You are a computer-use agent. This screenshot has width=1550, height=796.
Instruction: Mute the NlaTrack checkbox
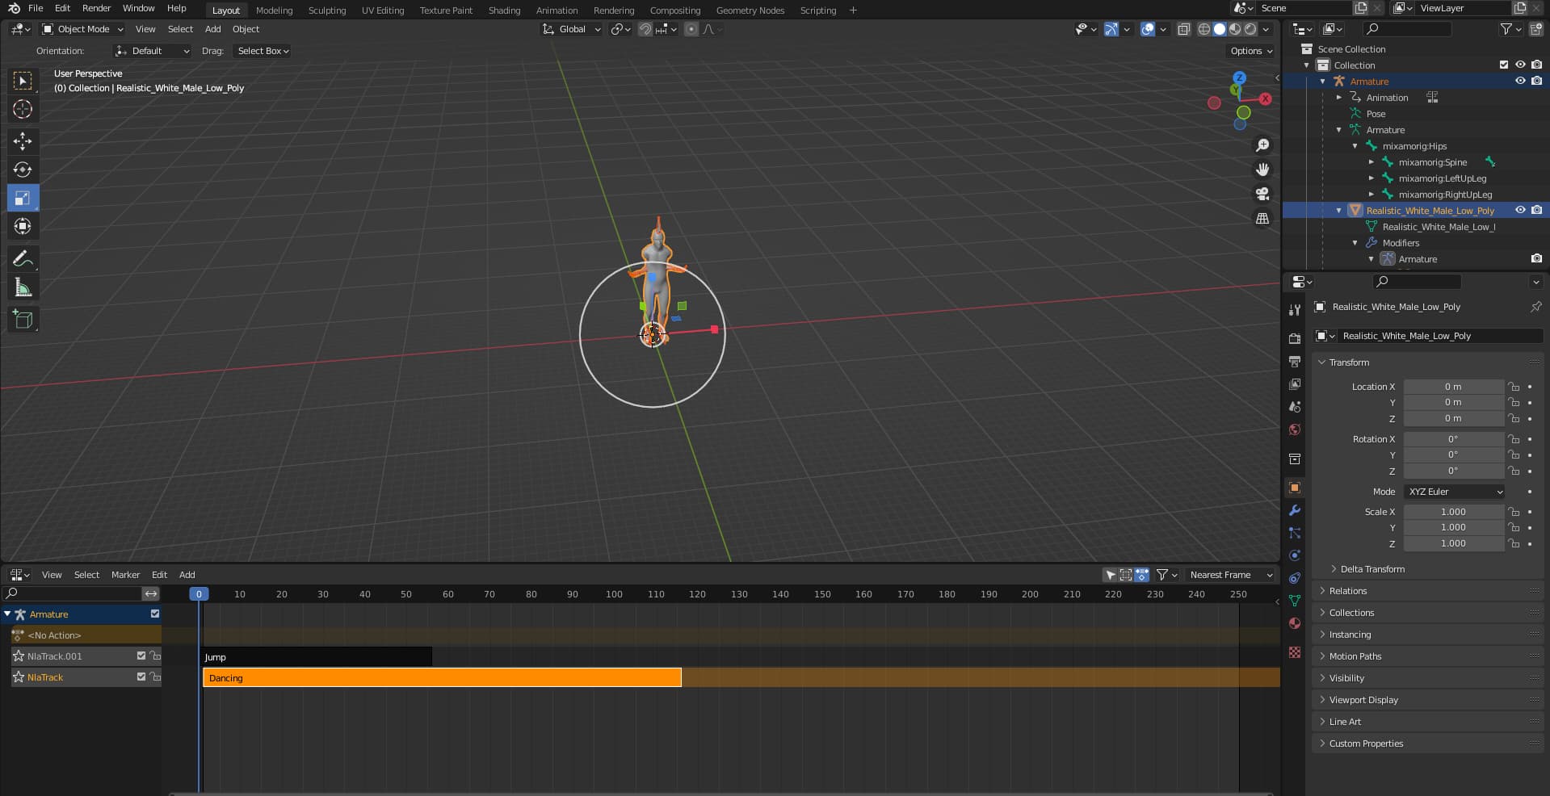click(x=141, y=677)
